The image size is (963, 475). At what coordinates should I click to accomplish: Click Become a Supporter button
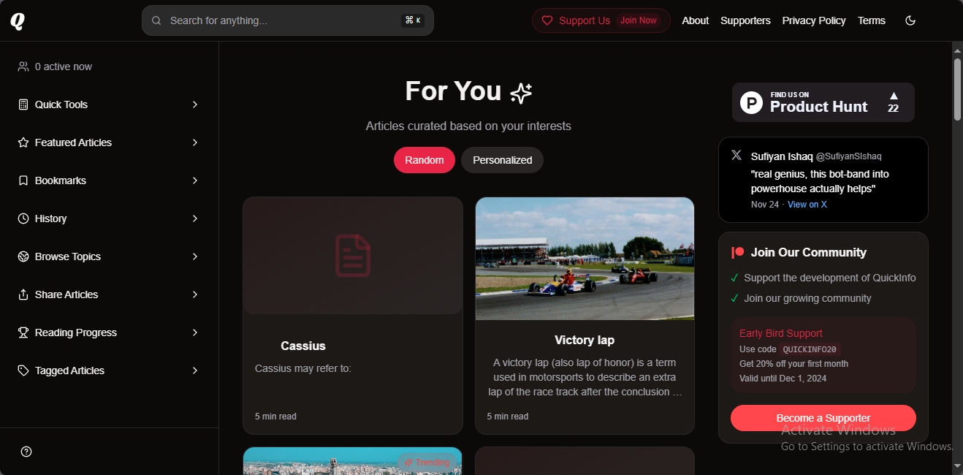[x=823, y=418]
